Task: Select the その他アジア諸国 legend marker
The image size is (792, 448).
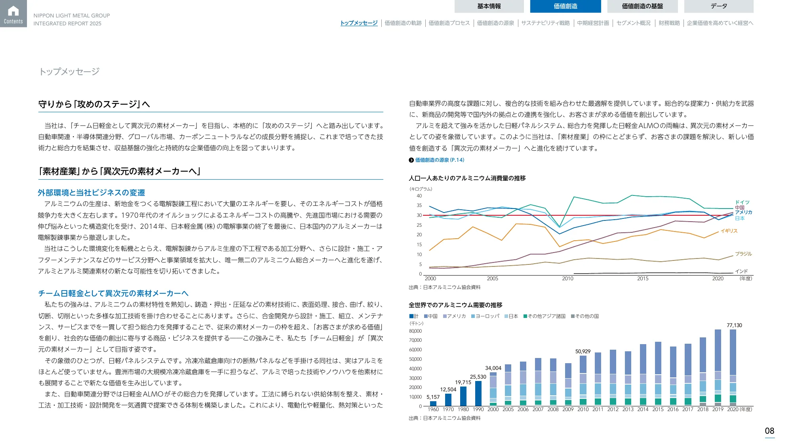Action: pyautogui.click(x=525, y=316)
